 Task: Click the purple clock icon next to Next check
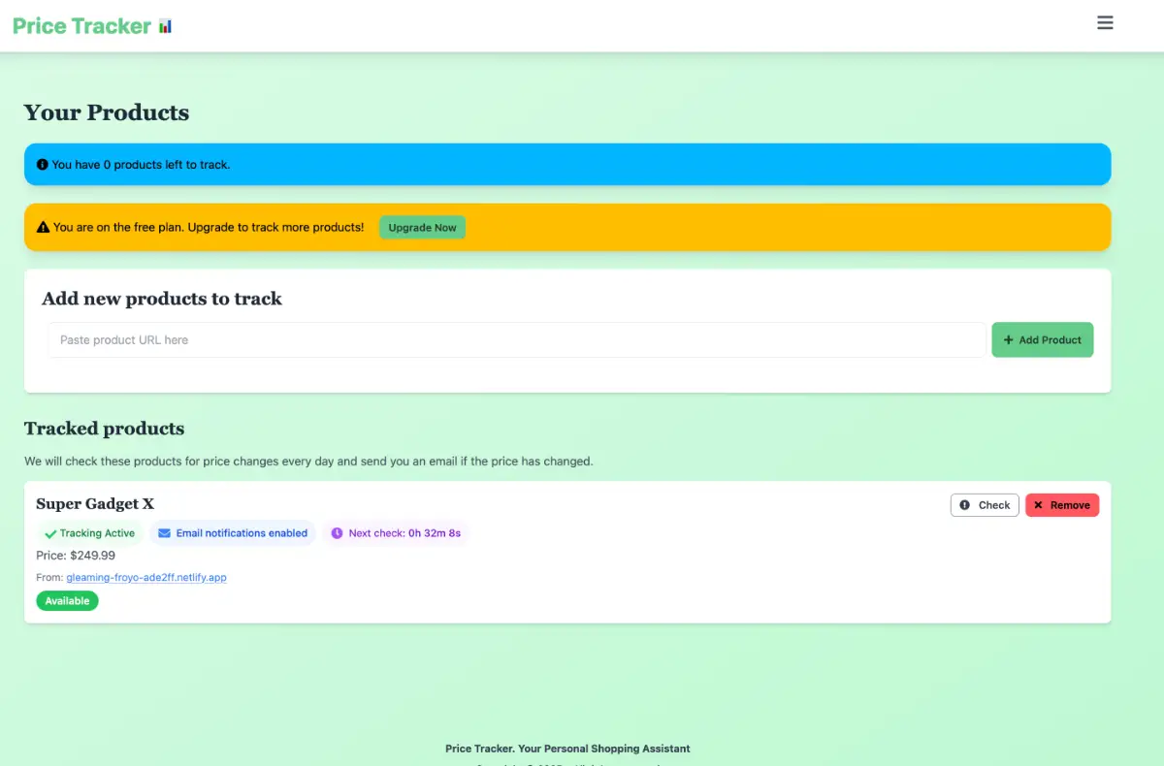point(336,532)
